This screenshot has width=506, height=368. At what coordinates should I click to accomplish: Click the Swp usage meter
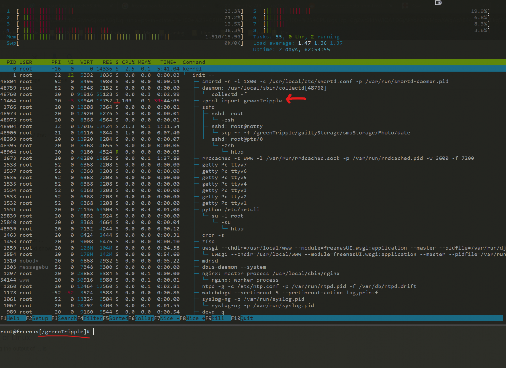tap(125, 43)
